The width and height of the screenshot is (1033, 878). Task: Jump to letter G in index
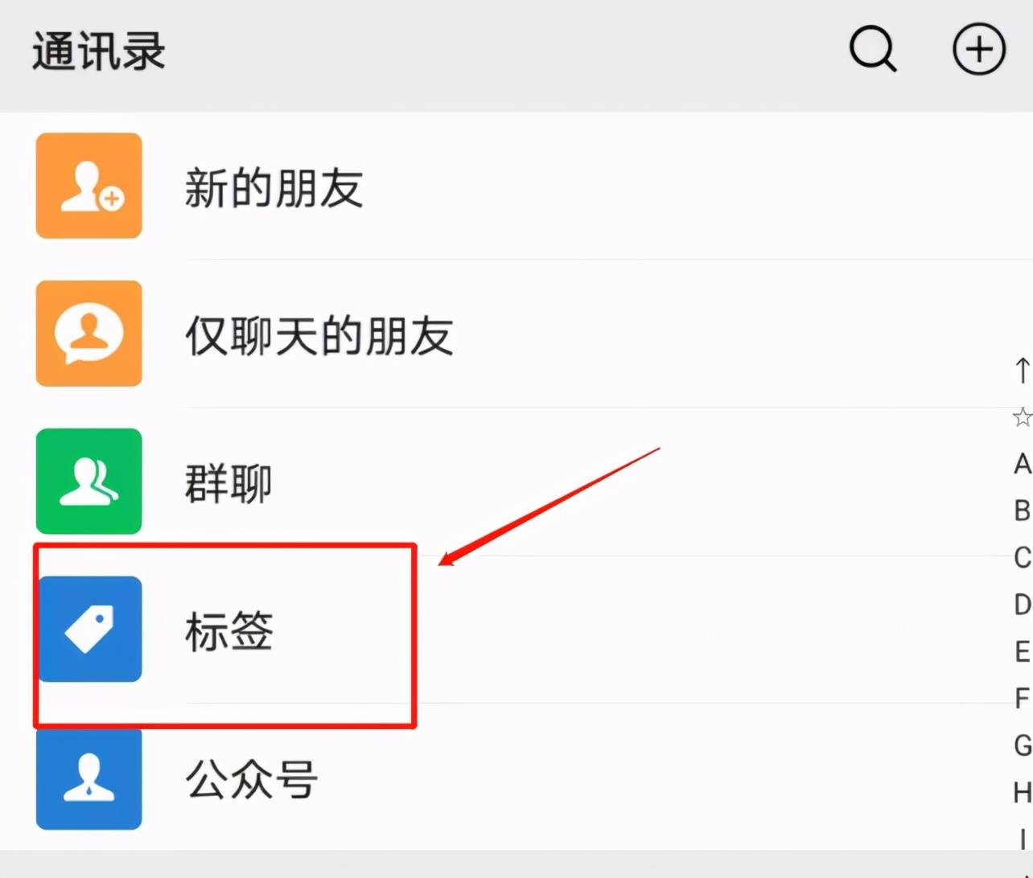tap(1022, 745)
